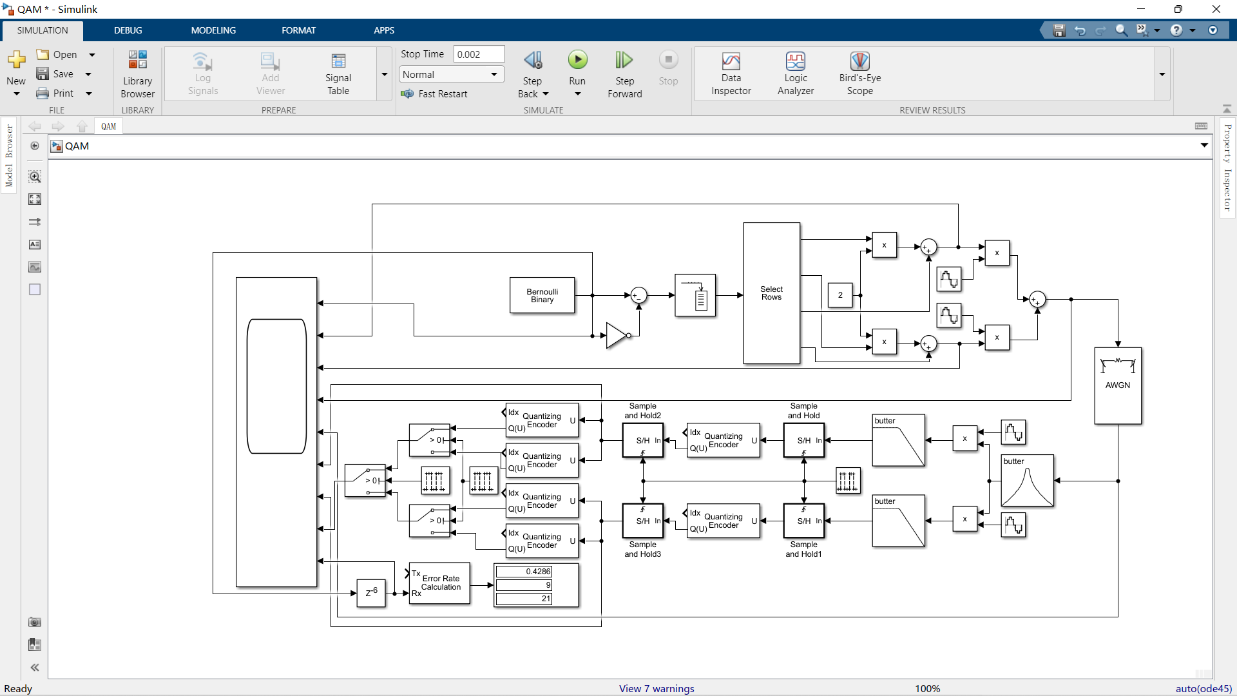
Task: Click the Zoom In palette icon
Action: point(35,177)
